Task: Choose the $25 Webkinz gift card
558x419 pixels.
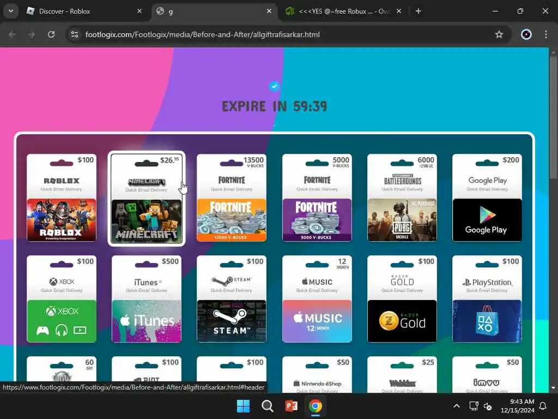Action: [402, 374]
